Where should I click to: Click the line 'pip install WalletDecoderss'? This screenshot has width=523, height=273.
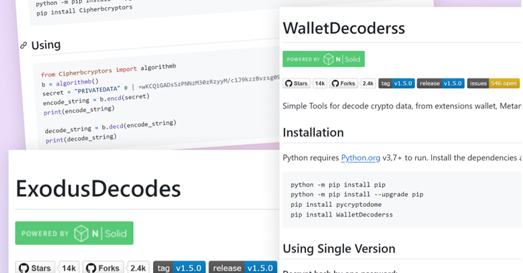341,215
